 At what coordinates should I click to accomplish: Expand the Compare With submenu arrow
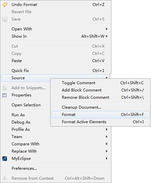tap(106, 144)
